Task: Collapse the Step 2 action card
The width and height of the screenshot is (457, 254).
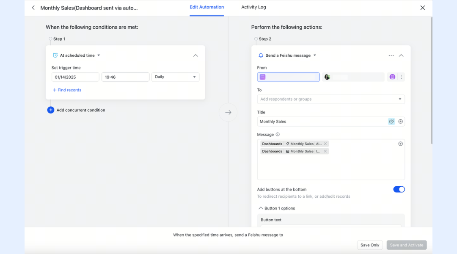Action: pyautogui.click(x=401, y=55)
